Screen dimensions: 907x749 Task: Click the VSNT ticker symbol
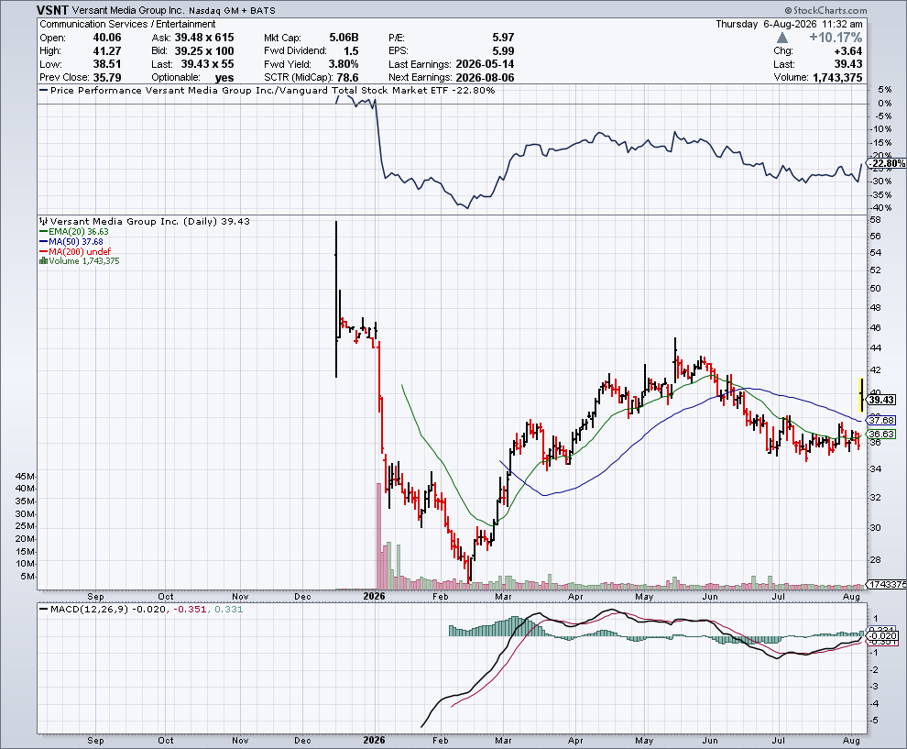52,10
